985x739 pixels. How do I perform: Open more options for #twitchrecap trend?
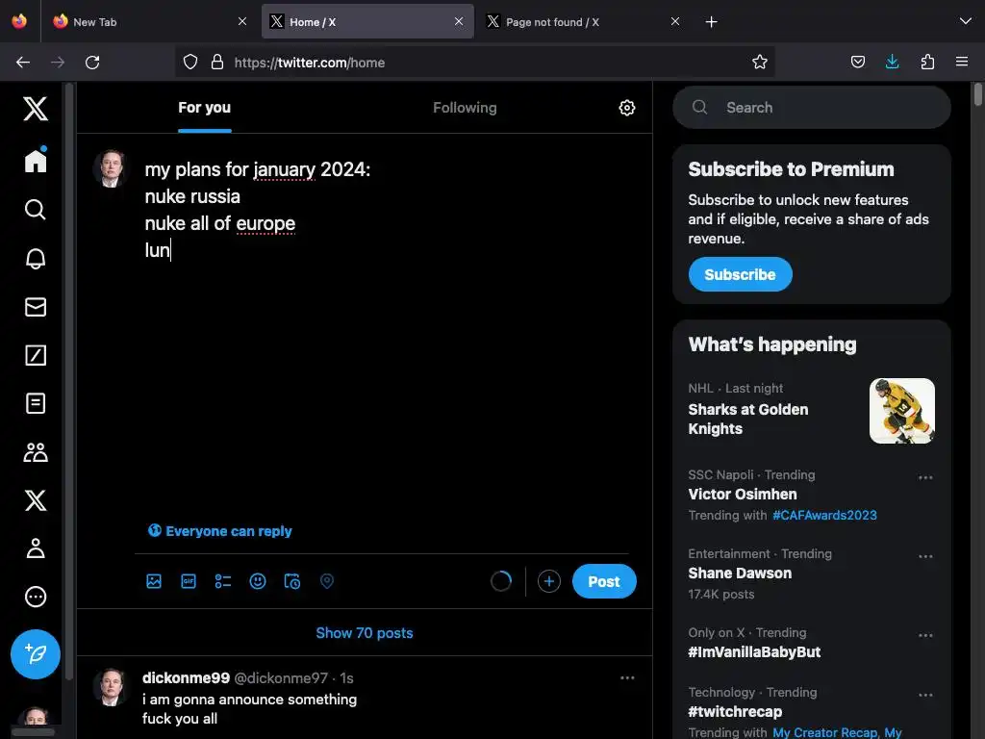[x=925, y=695]
